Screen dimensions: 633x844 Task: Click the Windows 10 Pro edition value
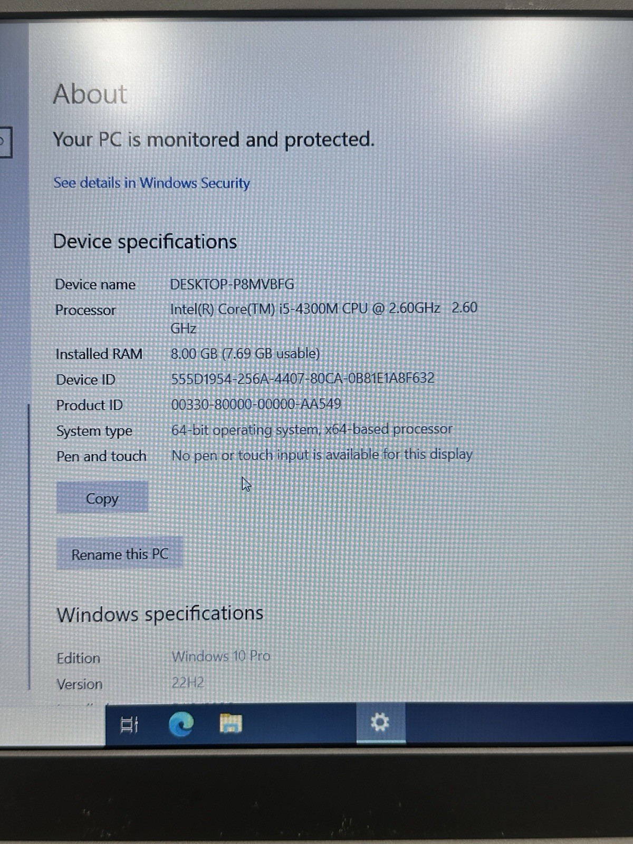(x=220, y=656)
